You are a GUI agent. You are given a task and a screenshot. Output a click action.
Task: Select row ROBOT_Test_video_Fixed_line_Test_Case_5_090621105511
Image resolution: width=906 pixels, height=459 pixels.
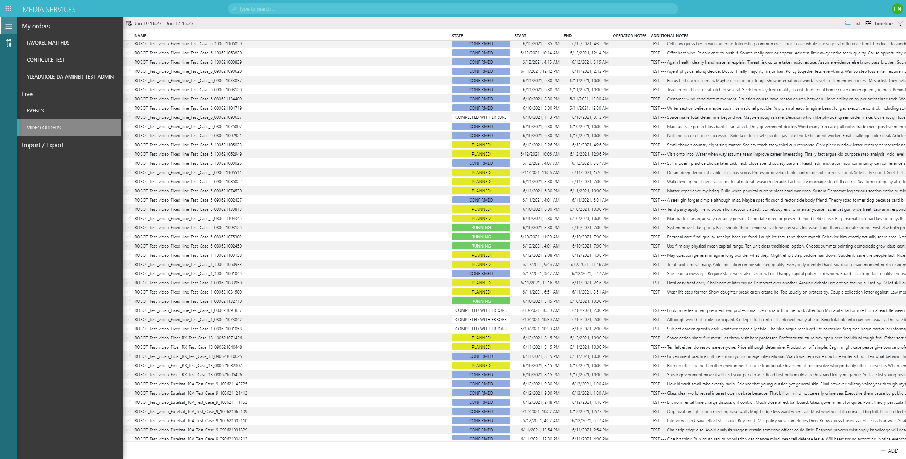515,172
